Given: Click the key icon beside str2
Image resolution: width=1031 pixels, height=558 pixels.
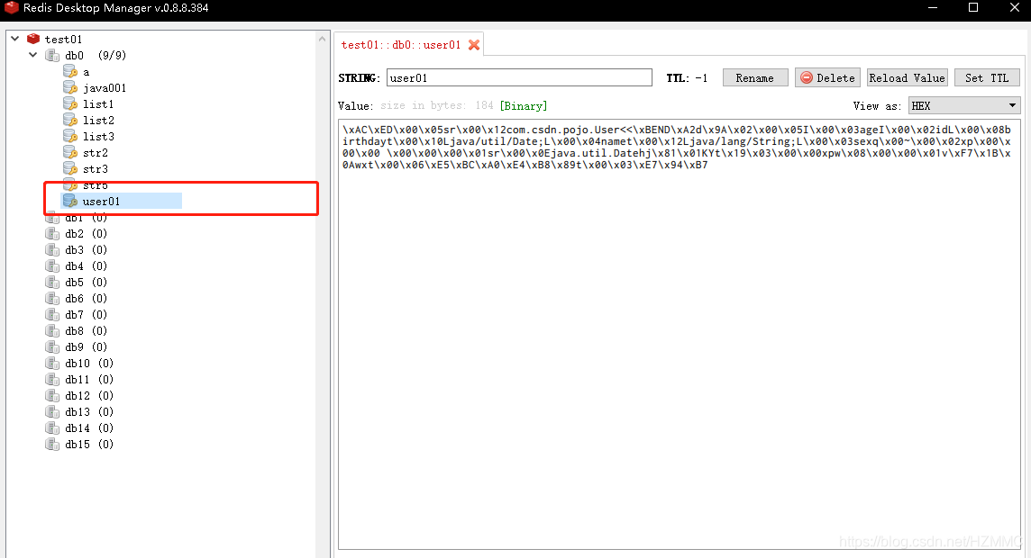Looking at the screenshot, I should 70,152.
